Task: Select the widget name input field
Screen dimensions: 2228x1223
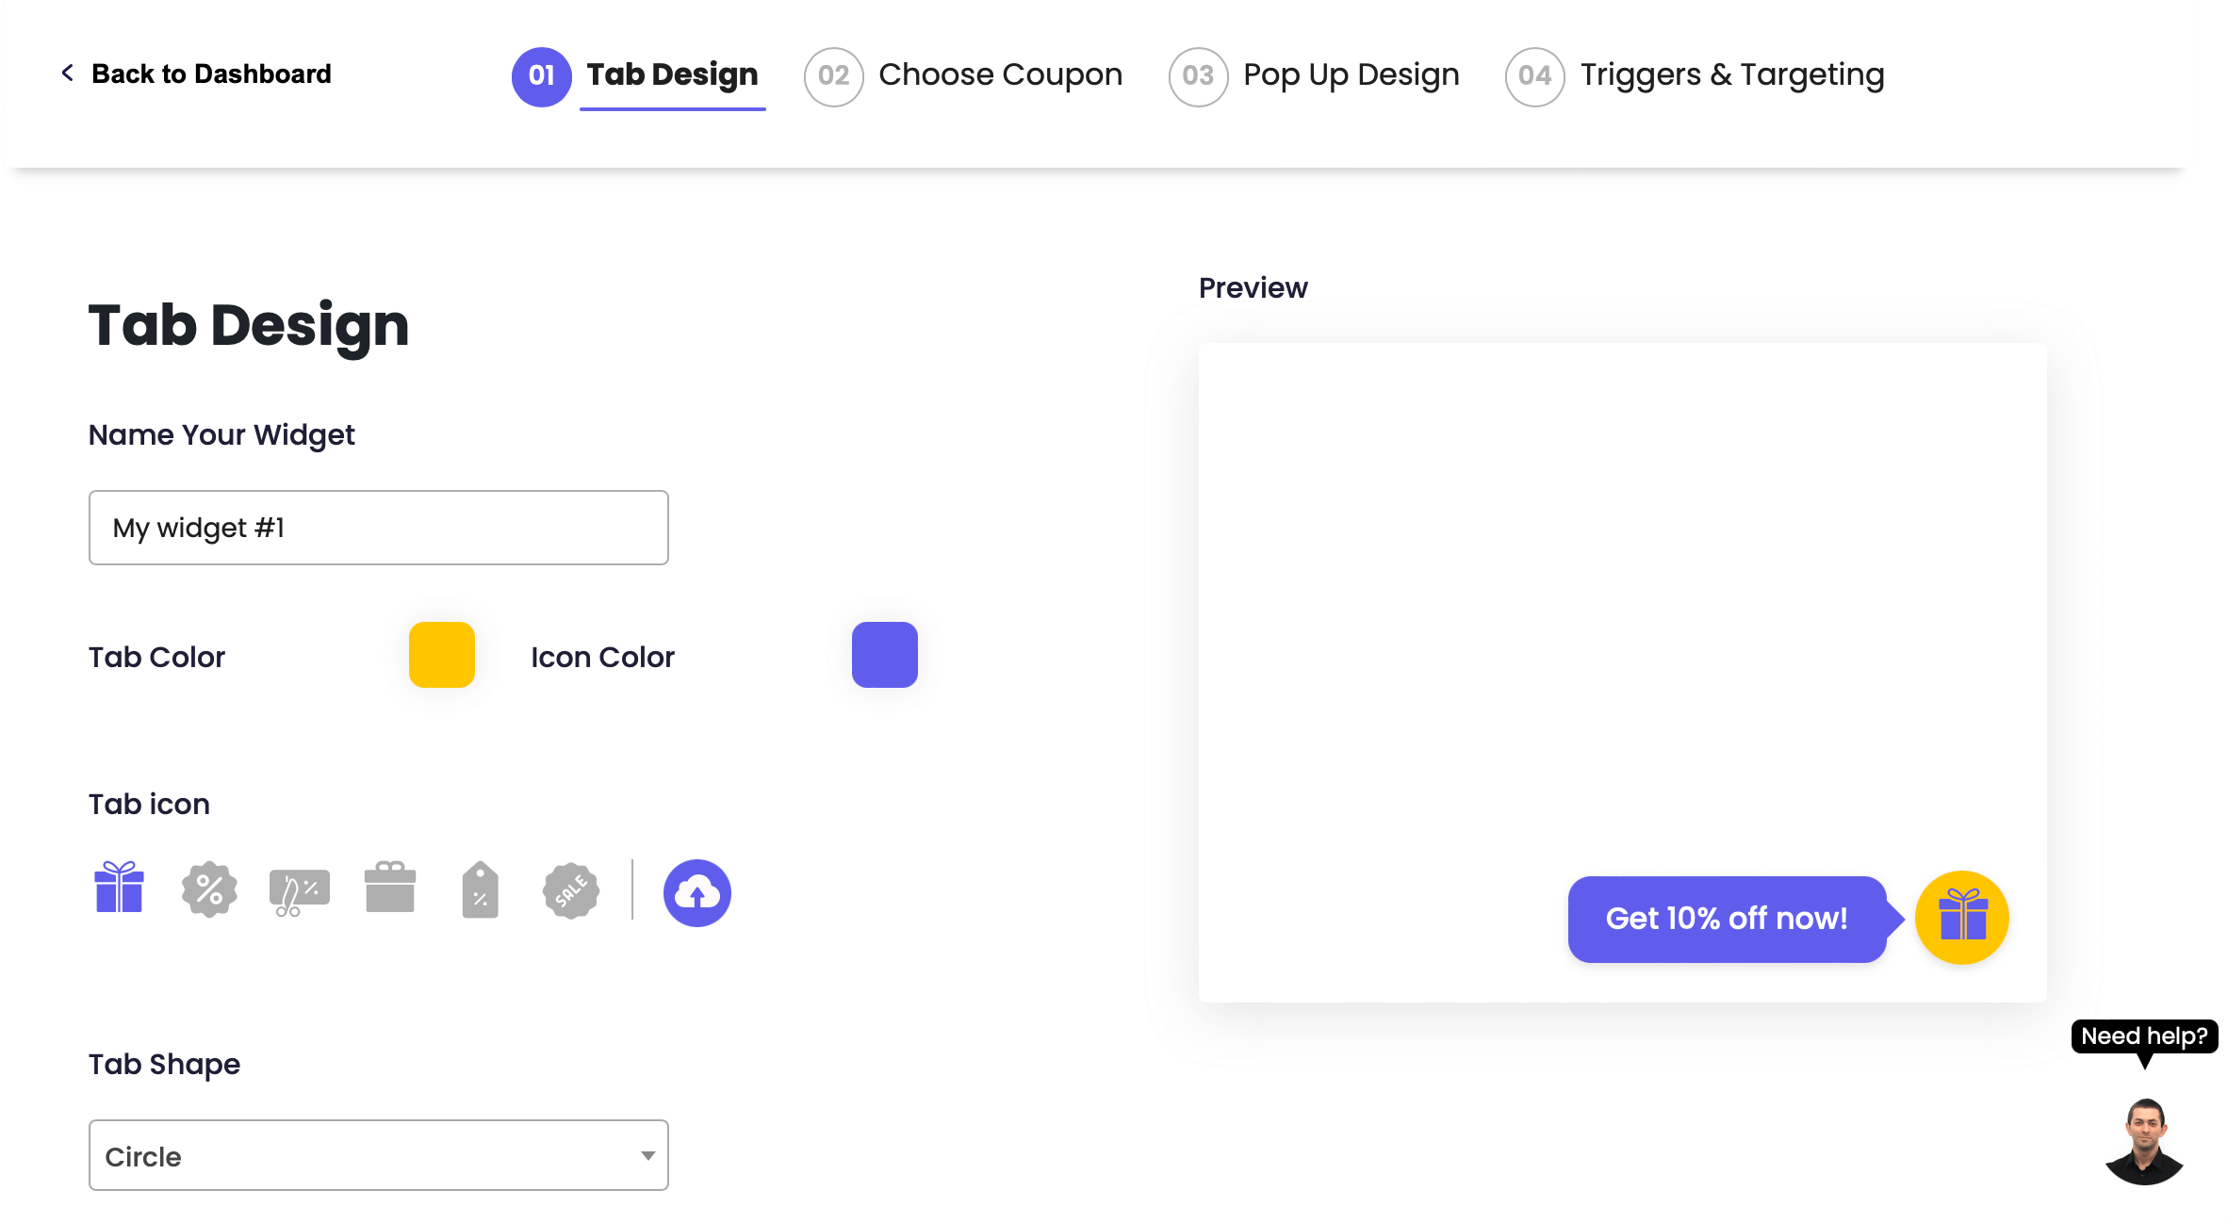Action: point(378,527)
